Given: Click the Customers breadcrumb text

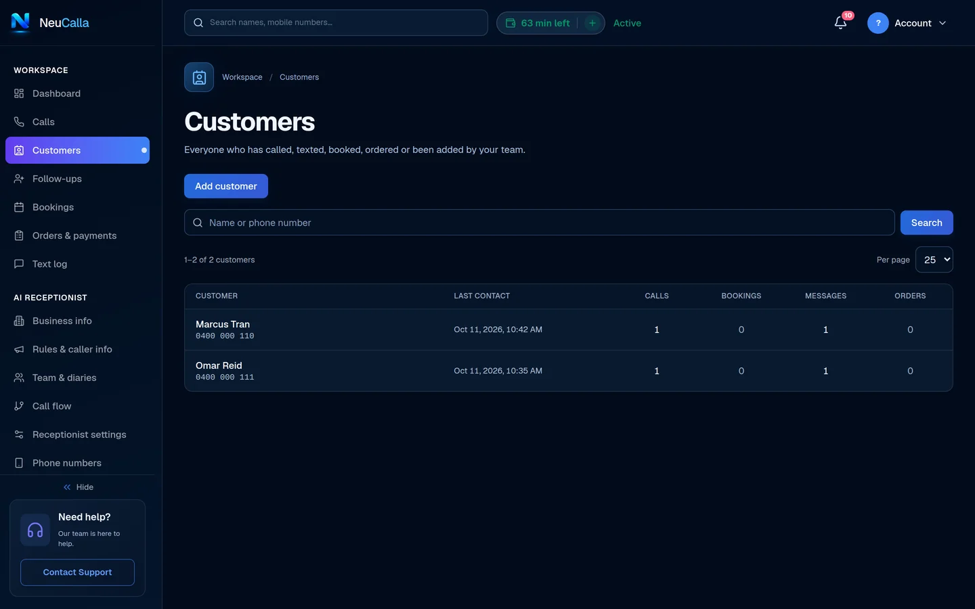Looking at the screenshot, I should click(x=299, y=77).
